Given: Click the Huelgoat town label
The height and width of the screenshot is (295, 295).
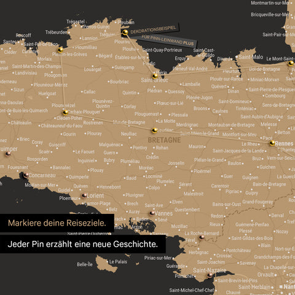Looking at the screenshot, I should tap(47, 93).
